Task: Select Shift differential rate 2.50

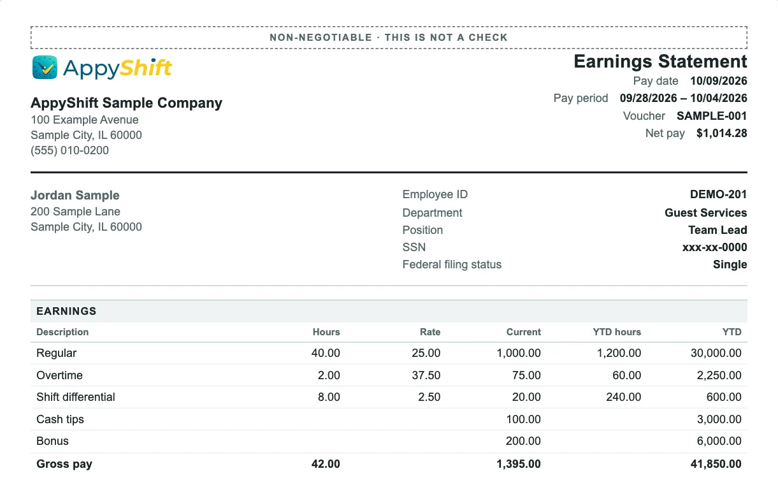Action: [429, 397]
